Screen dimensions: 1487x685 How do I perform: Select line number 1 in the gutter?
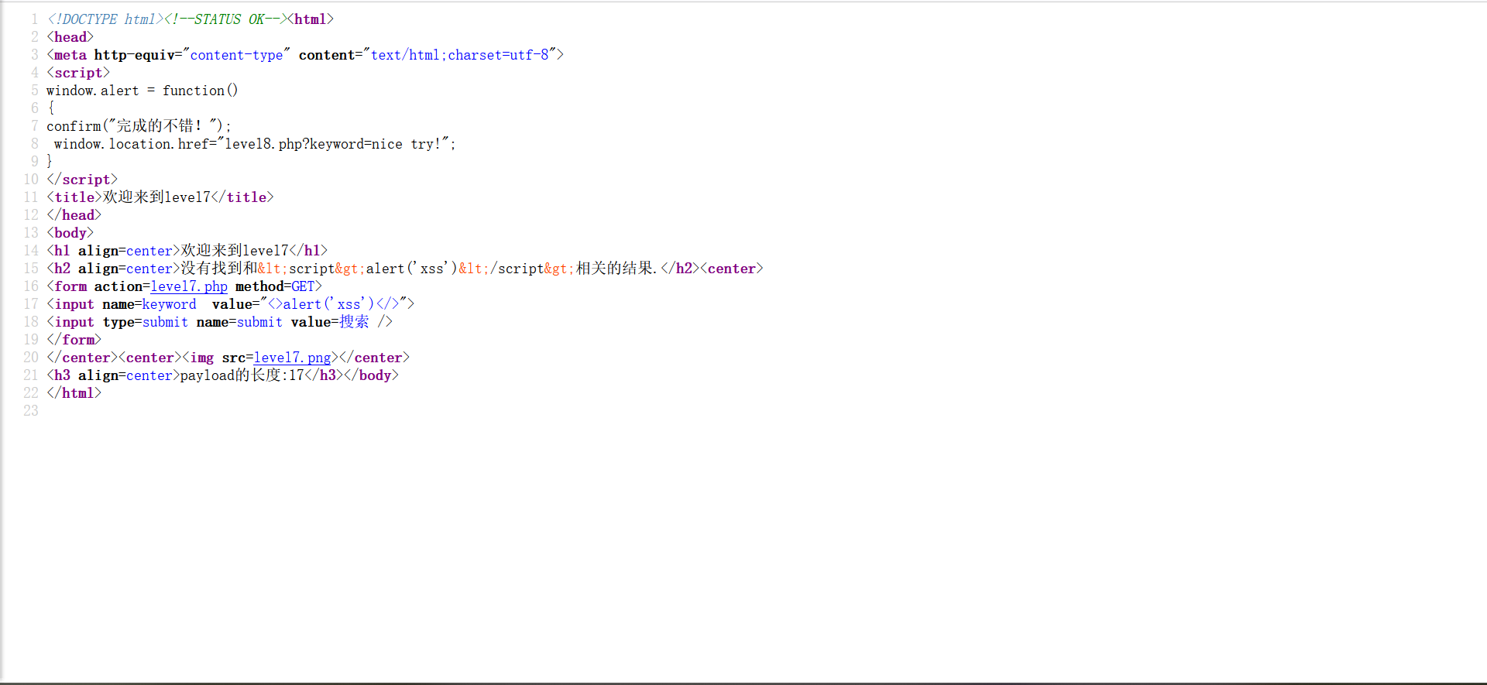(x=34, y=19)
